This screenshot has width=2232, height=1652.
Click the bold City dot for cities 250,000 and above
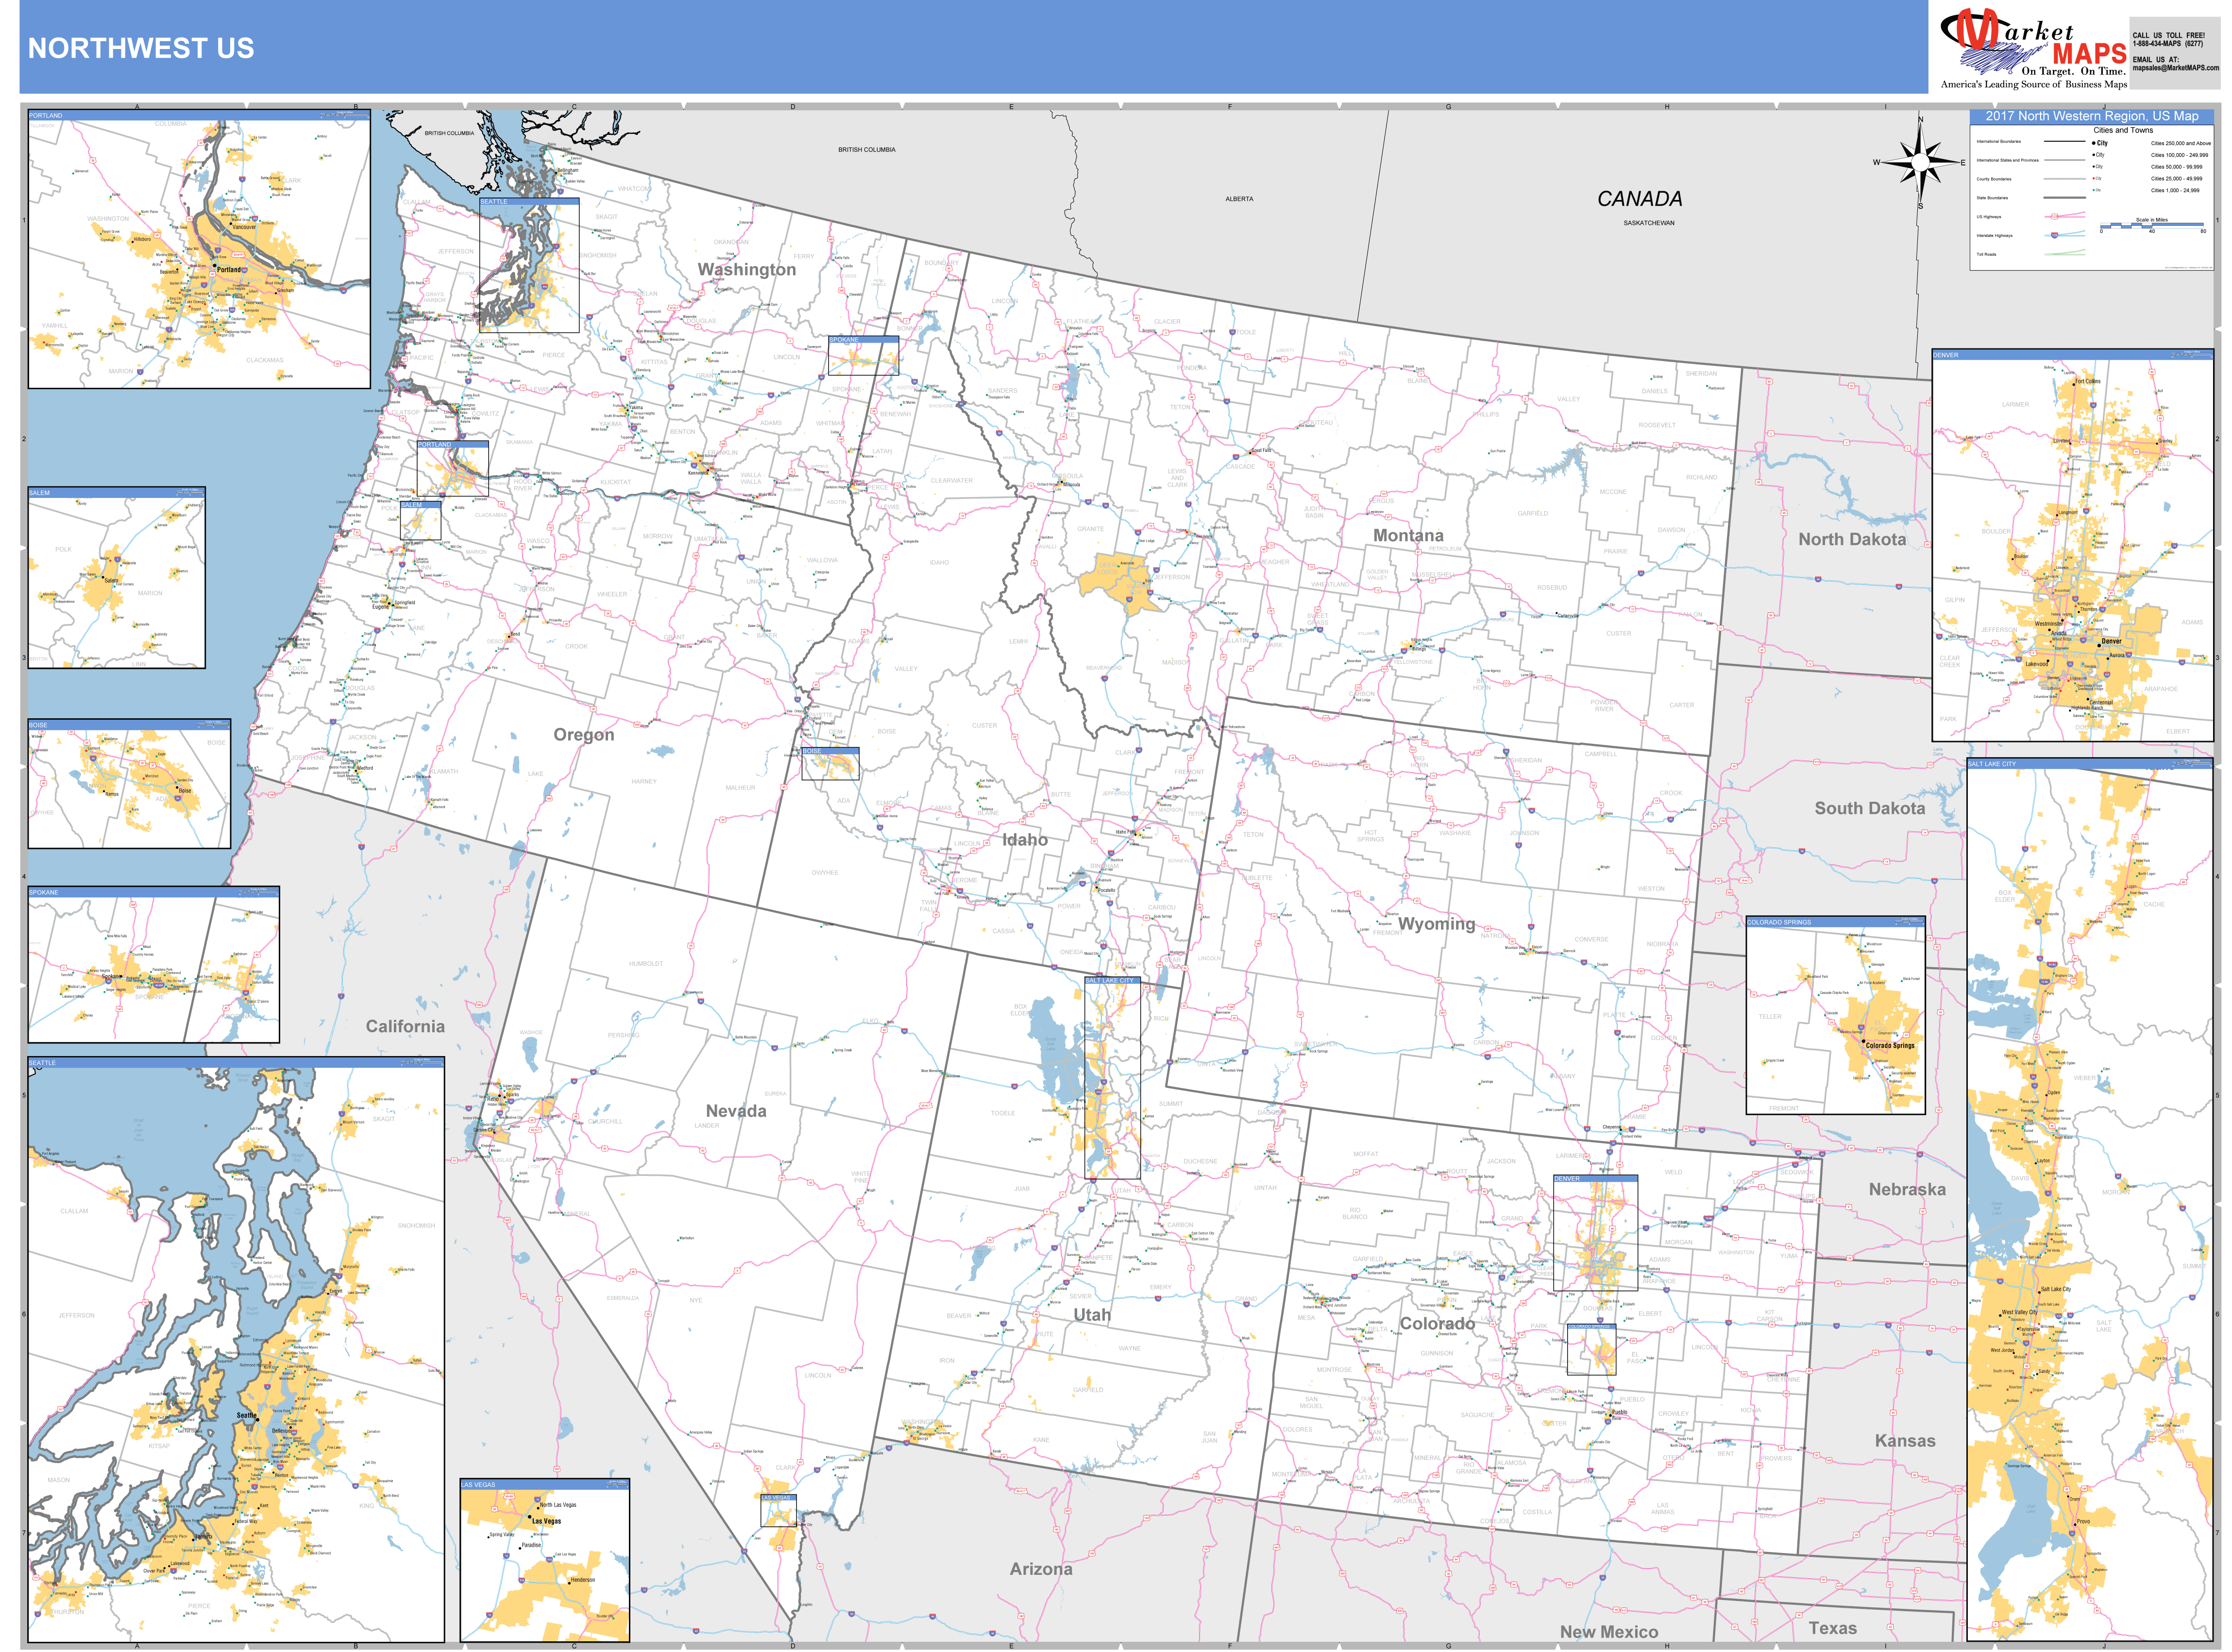click(2095, 143)
